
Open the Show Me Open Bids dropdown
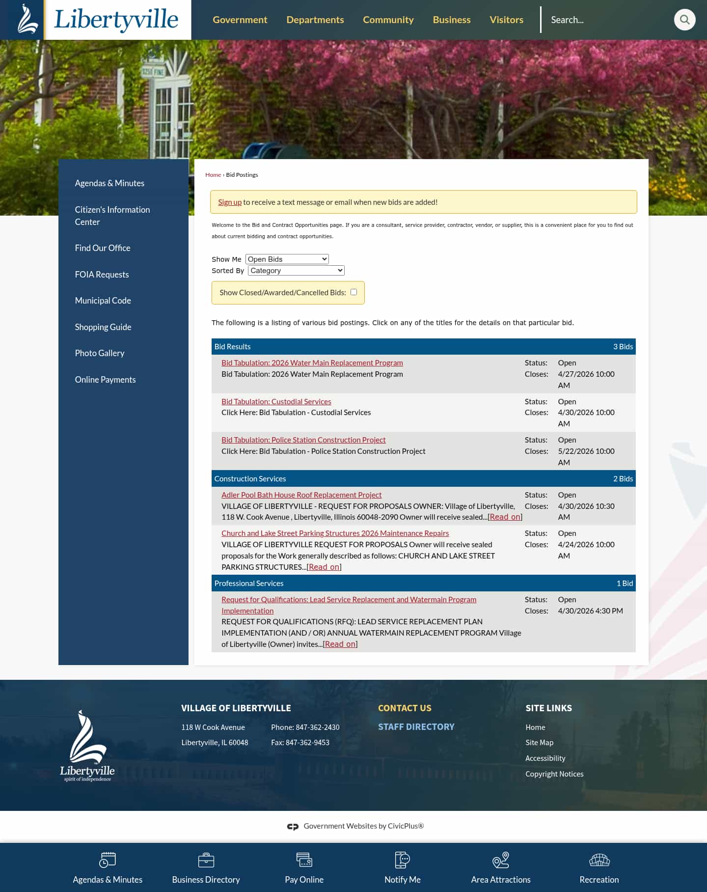point(287,259)
